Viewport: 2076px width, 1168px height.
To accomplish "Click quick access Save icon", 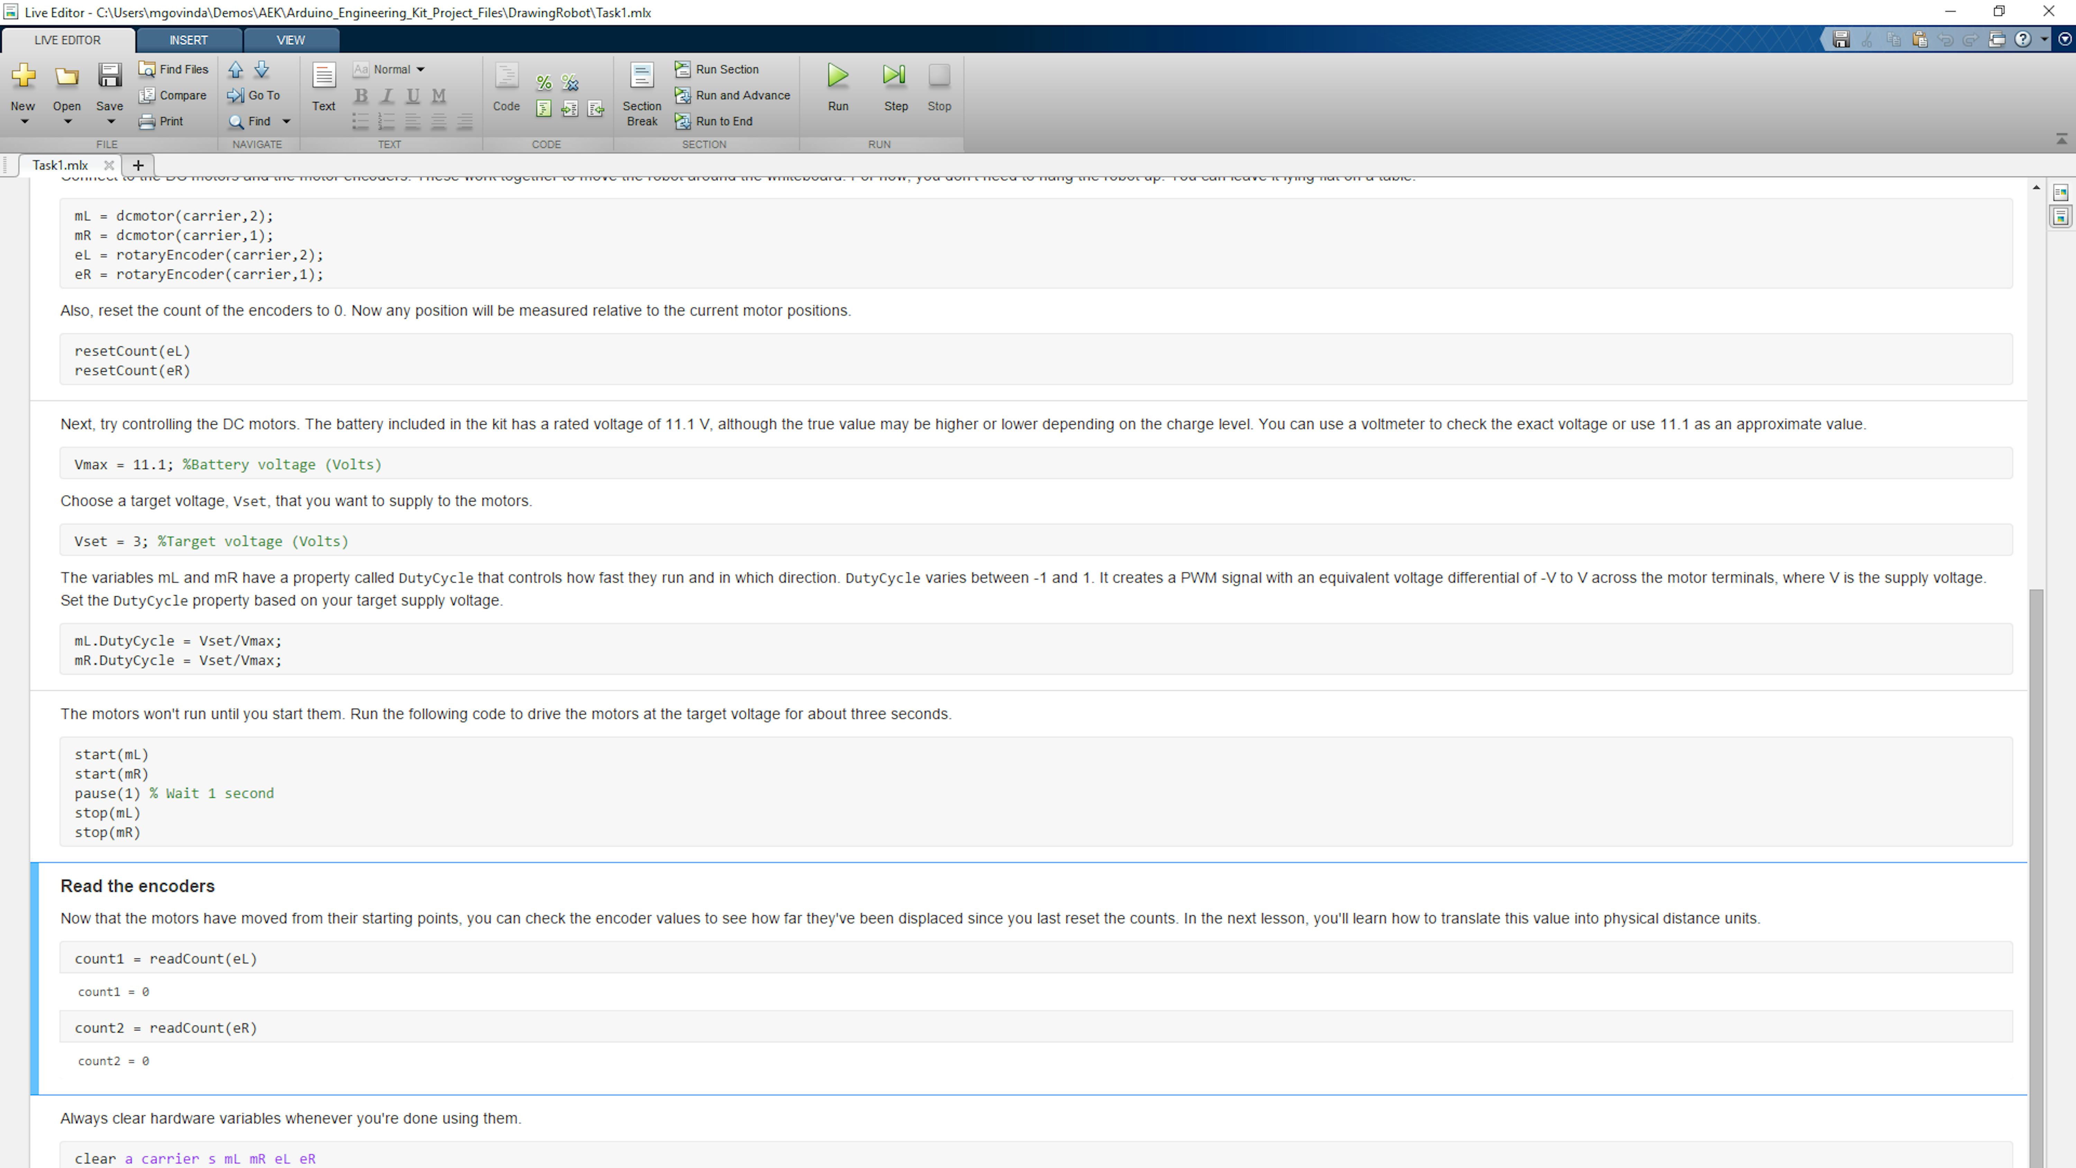I will pos(1841,39).
